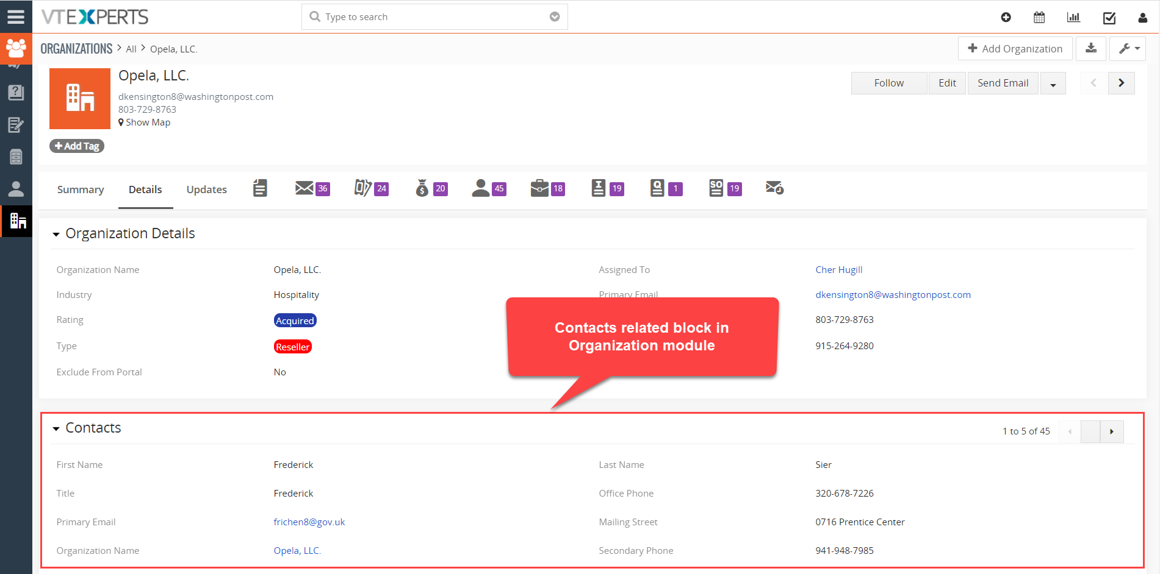Open the tickets related tab with 24
Screen dimensions: 1160x574
coord(371,188)
